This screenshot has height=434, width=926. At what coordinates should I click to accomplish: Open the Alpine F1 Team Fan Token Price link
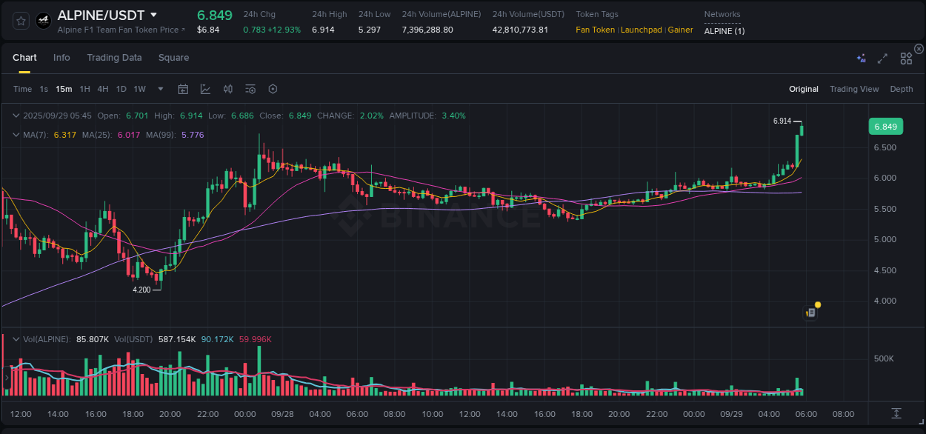119,30
